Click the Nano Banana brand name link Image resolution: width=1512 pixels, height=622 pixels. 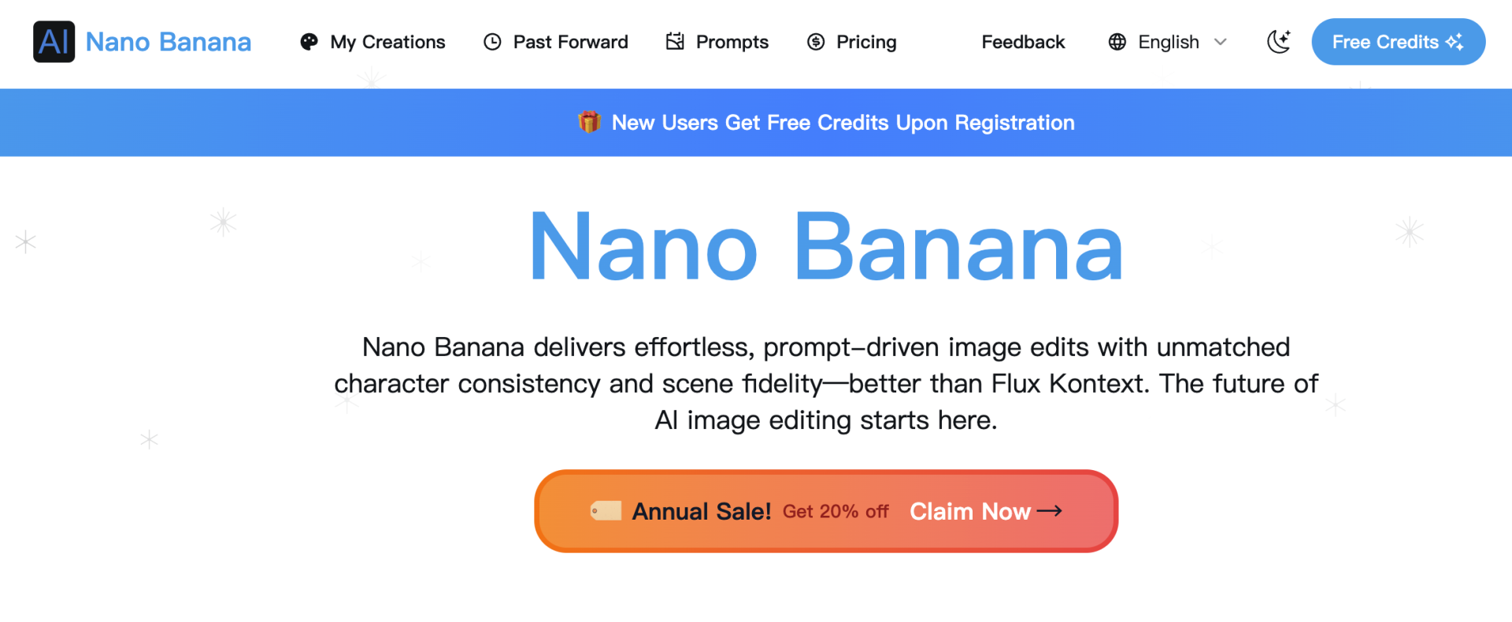coord(169,42)
